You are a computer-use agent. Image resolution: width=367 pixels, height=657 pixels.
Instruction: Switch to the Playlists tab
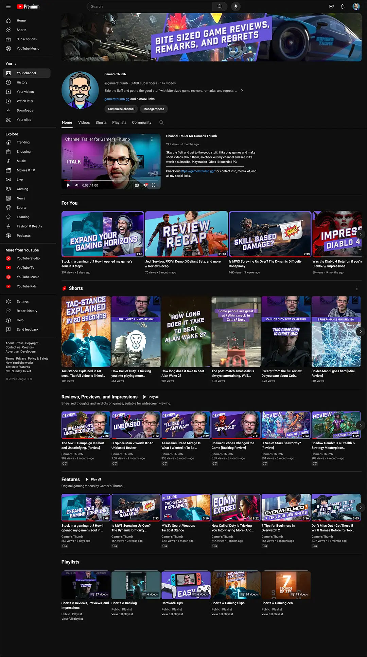coord(119,123)
